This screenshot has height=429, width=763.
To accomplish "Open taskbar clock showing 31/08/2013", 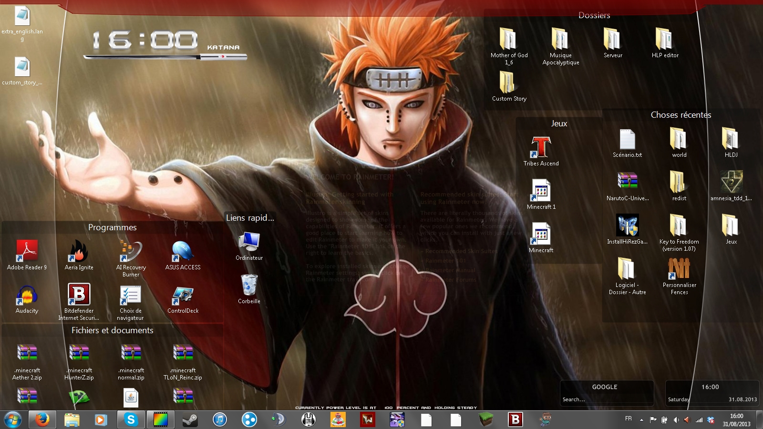I will (x=736, y=420).
